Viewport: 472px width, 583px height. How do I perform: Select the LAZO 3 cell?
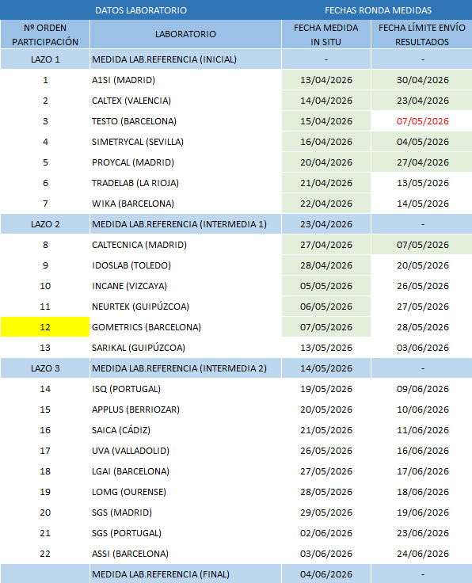pos(45,368)
